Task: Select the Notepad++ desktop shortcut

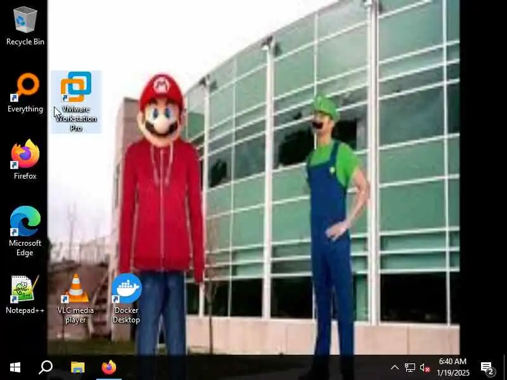Action: [x=25, y=294]
